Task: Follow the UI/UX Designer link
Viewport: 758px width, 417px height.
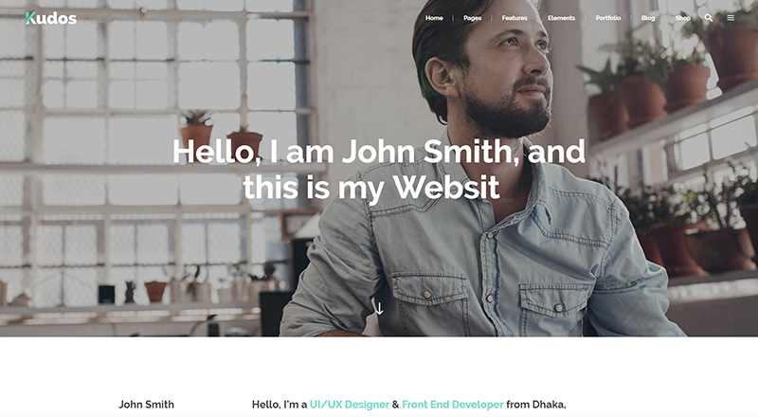Action: [350, 405]
